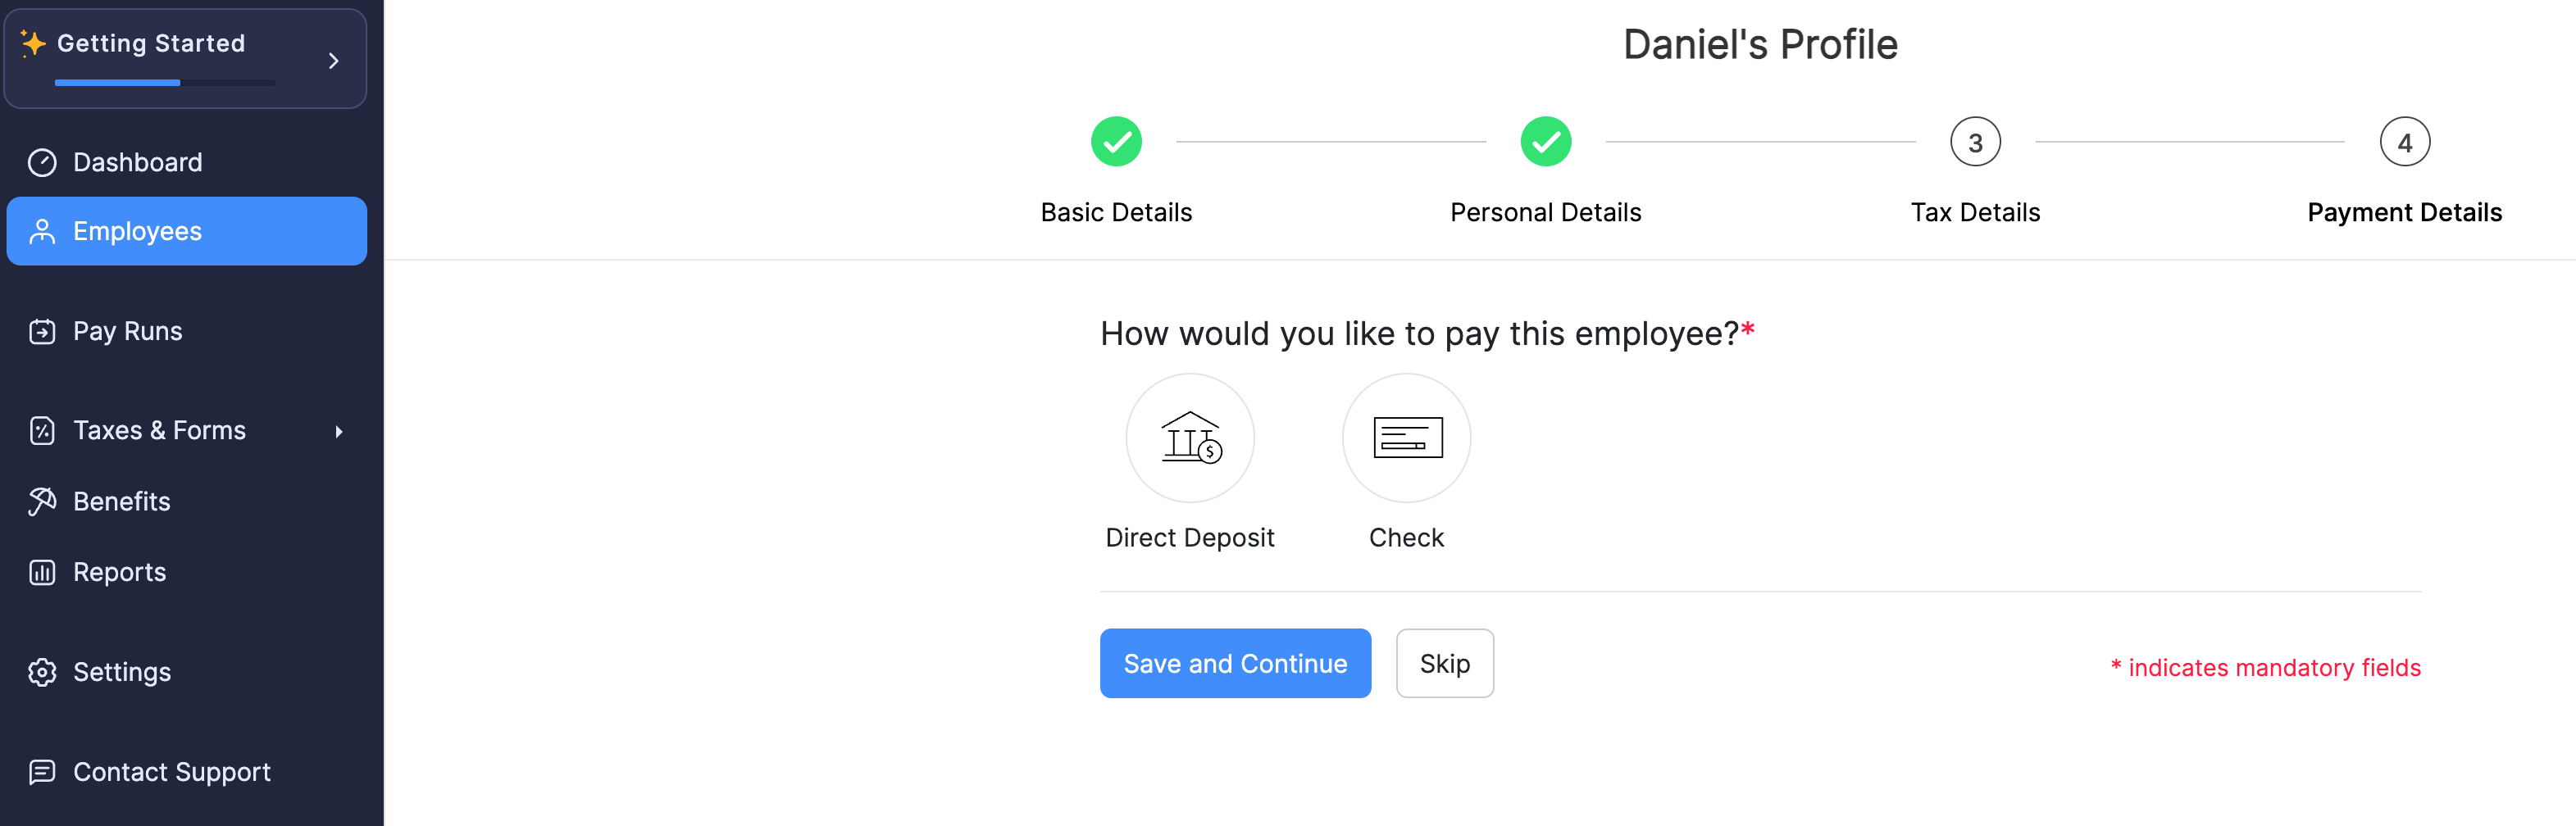Choose Check as payment method

[1406, 438]
